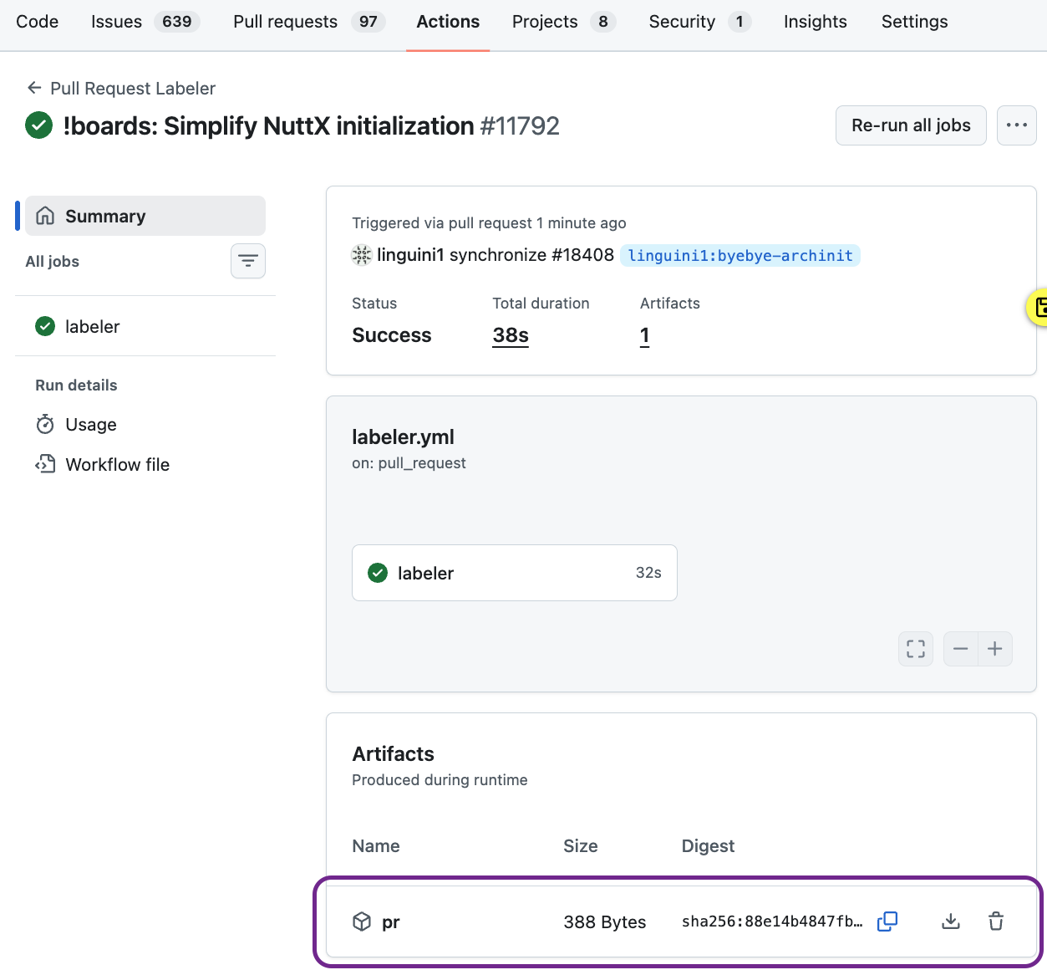Click the Artifacts count link
The image size is (1047, 975).
point(644,334)
